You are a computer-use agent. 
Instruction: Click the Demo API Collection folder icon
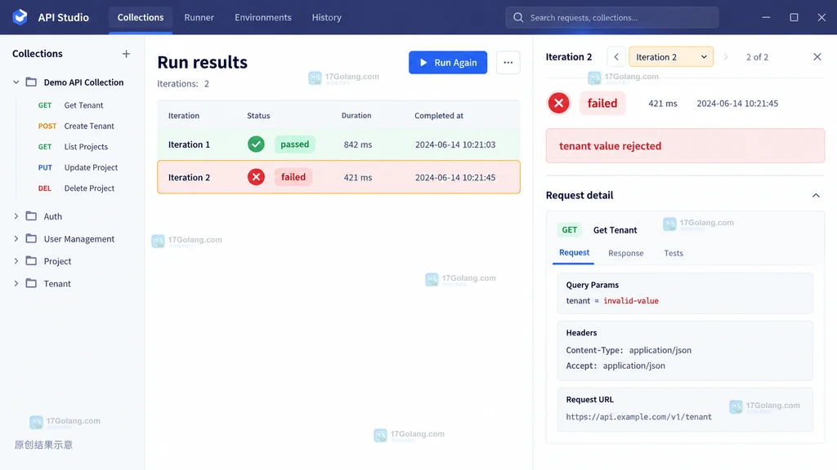[32, 82]
